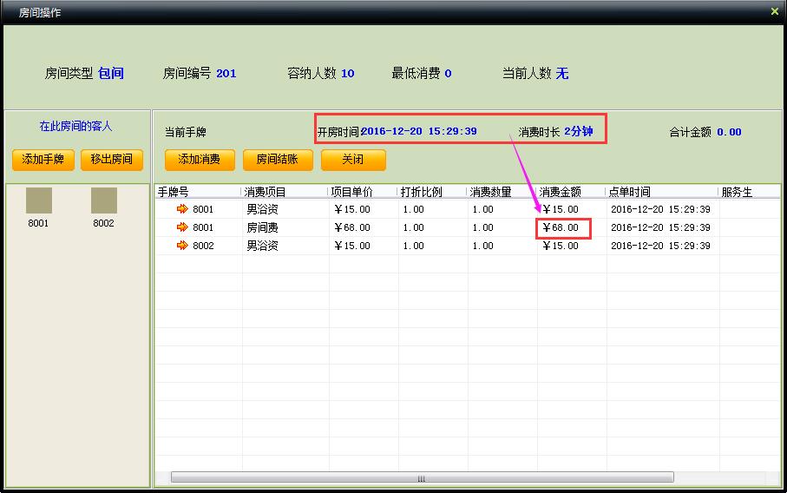The width and height of the screenshot is (787, 493).
Task: Click the 服务生 column header
Action: pyautogui.click(x=749, y=192)
